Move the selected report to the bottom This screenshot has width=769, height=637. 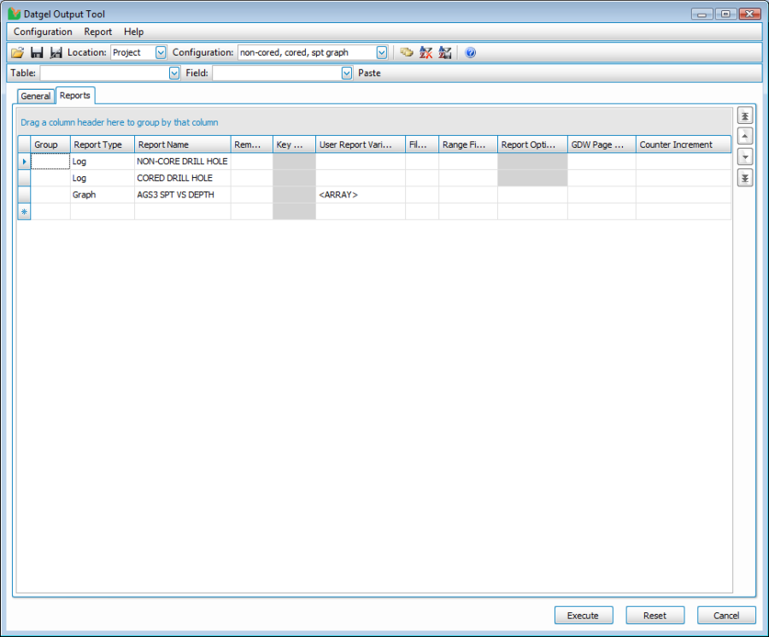point(745,178)
